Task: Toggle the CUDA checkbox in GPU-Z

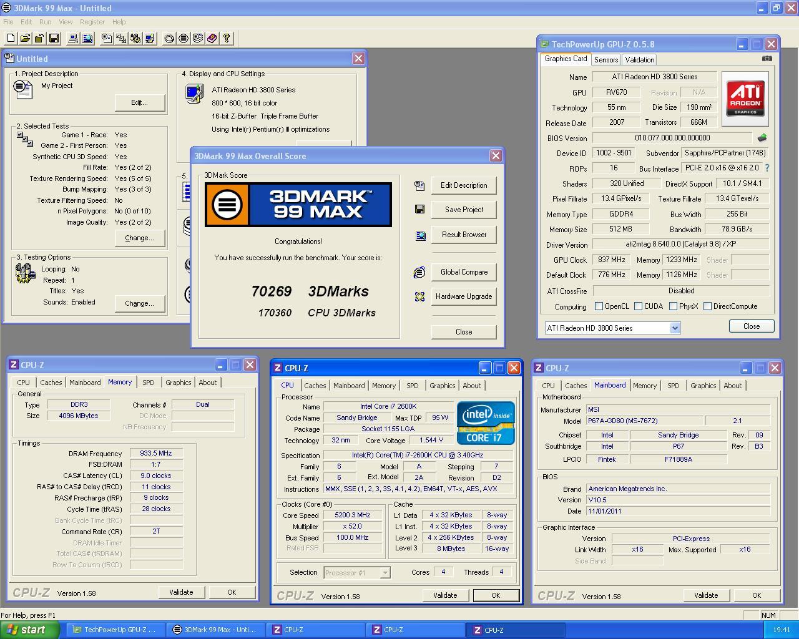Action: click(x=638, y=306)
